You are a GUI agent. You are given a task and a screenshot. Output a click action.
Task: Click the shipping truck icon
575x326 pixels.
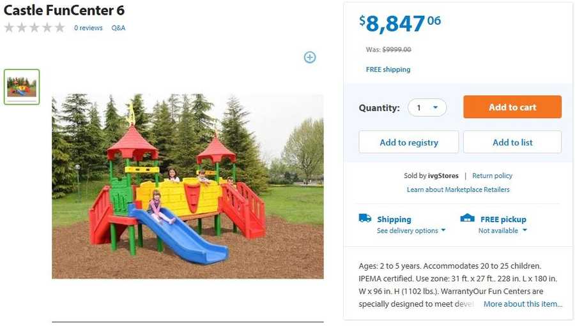365,218
